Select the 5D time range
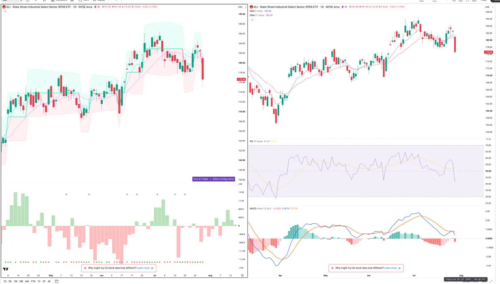This screenshot has height=284, width=500. (x=10, y=282)
